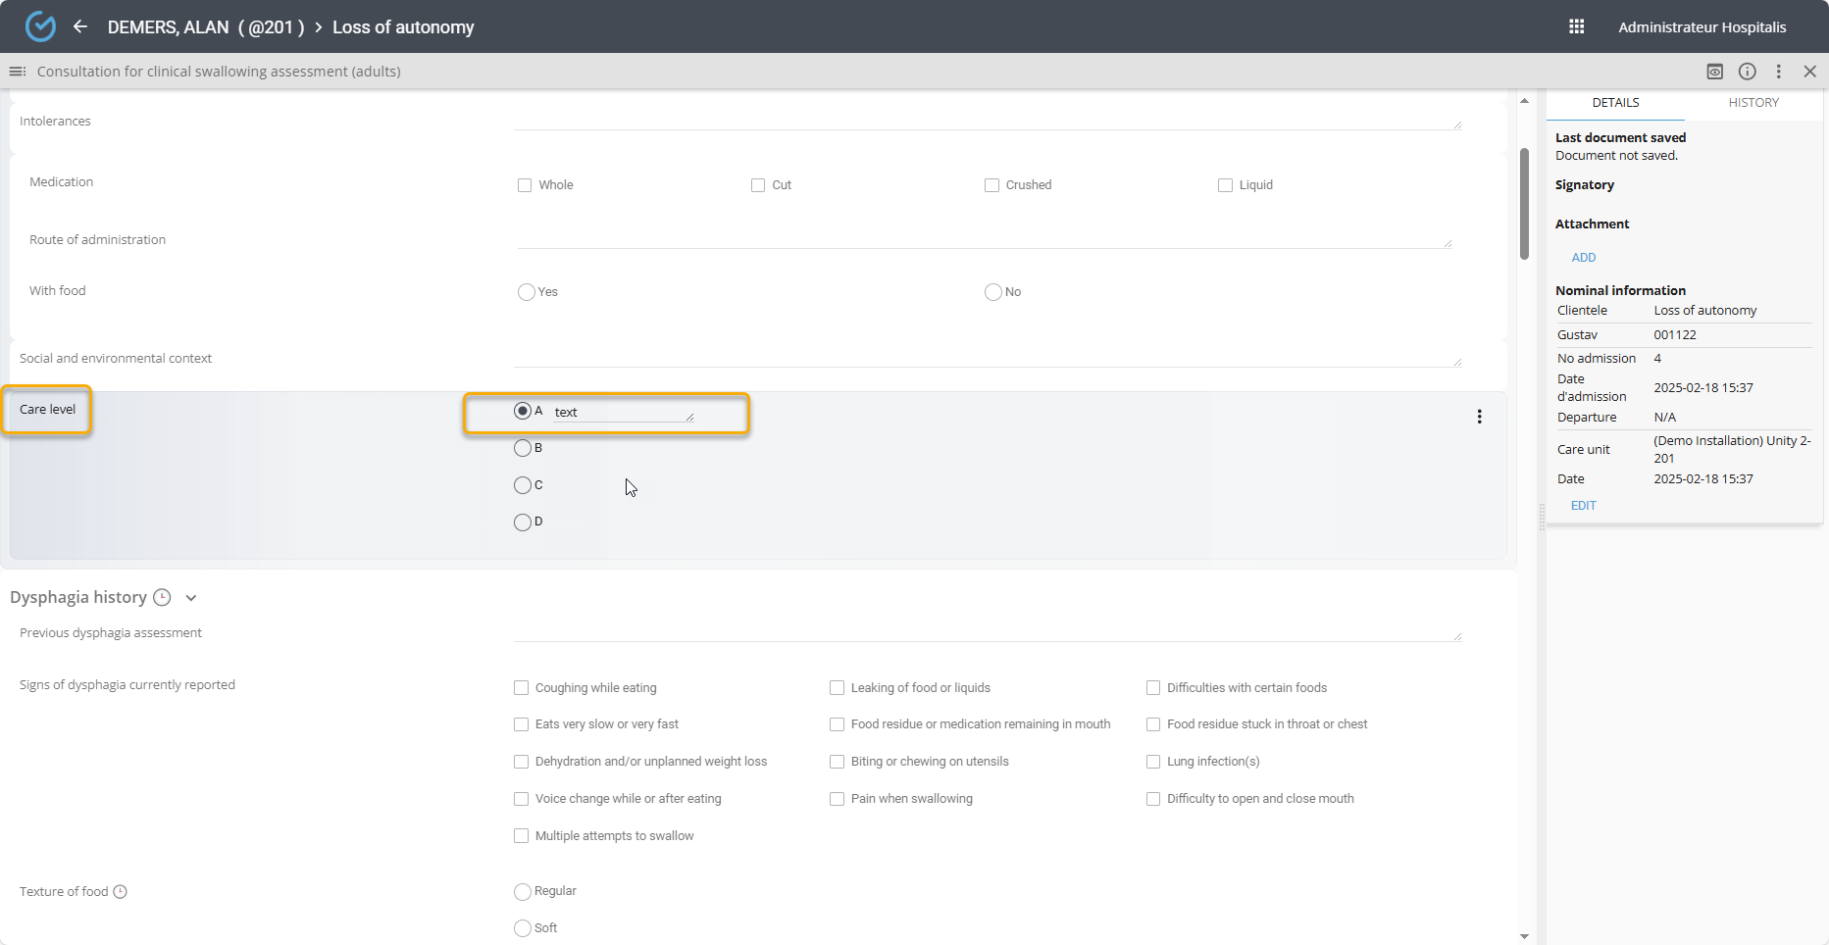Enable Coughing while eating checkbox
The width and height of the screenshot is (1829, 945).
pos(522,688)
